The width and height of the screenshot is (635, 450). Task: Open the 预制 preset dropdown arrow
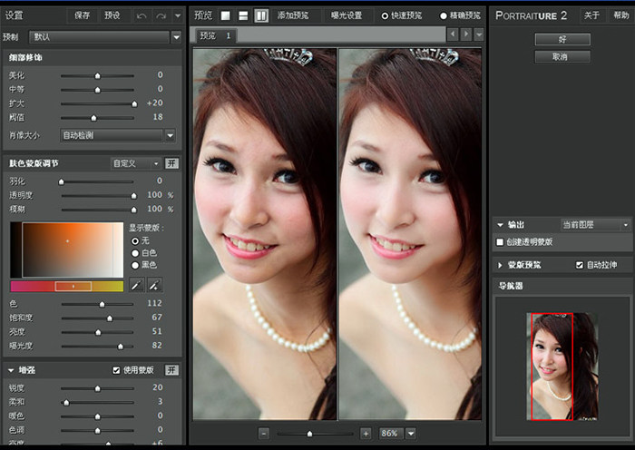[176, 37]
